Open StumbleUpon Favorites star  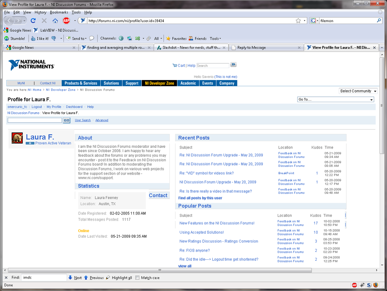(x=176, y=38)
